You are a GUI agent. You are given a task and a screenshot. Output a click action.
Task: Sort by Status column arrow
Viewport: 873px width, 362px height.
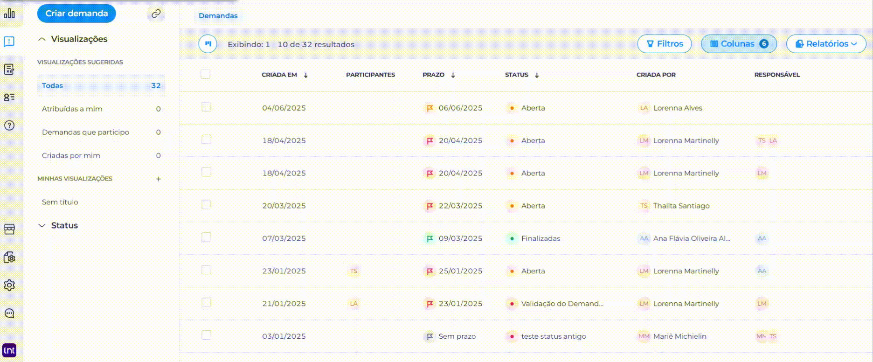[x=537, y=75]
